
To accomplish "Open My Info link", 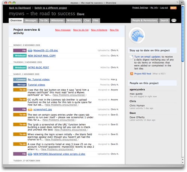I will (x=154, y=8).
